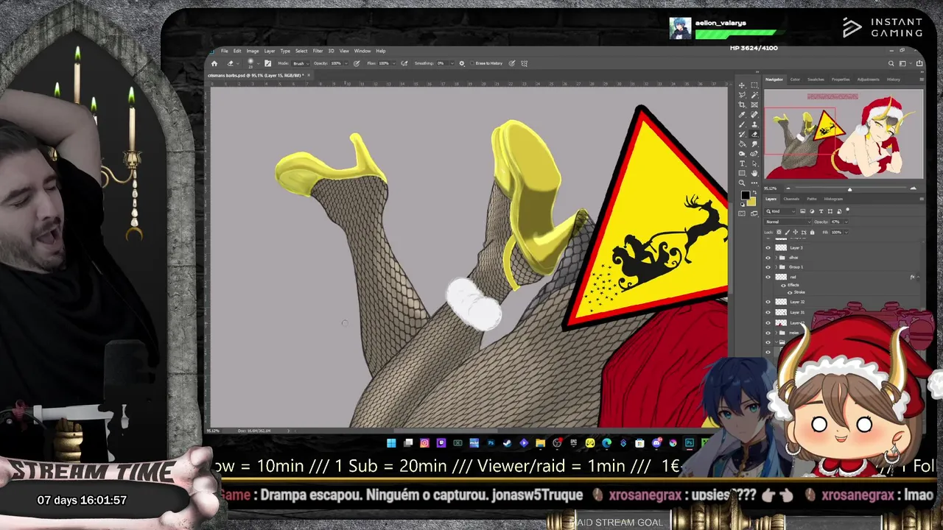This screenshot has width=943, height=530.
Task: Select the History Brush tool
Action: (742, 134)
